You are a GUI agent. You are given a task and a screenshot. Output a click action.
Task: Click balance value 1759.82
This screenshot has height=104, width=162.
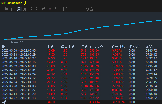click(151, 98)
